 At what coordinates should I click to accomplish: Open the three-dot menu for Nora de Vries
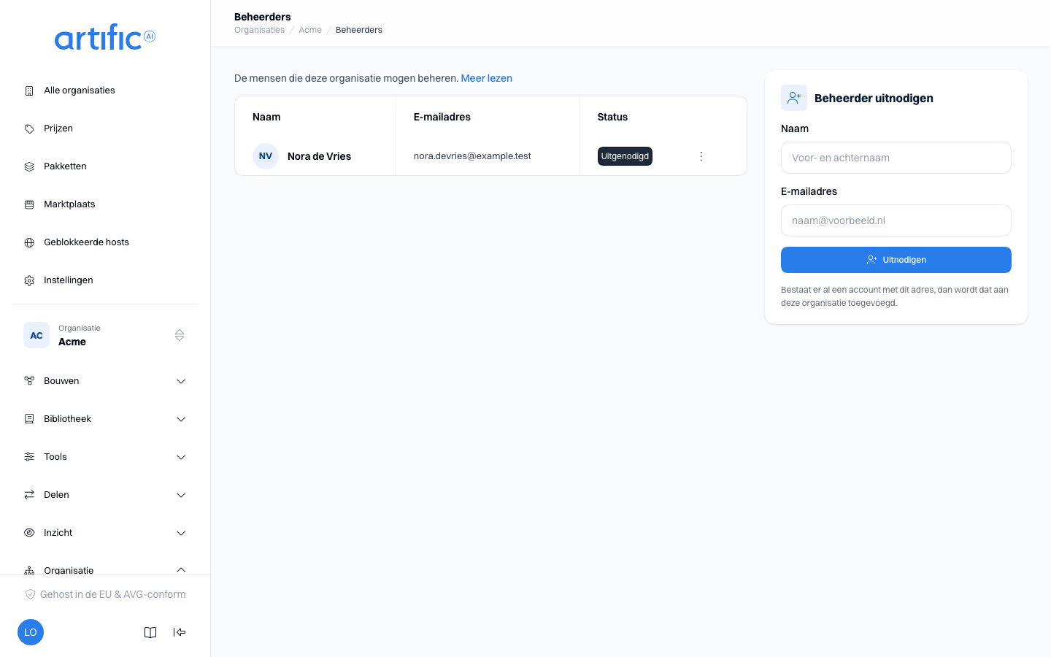tap(701, 156)
